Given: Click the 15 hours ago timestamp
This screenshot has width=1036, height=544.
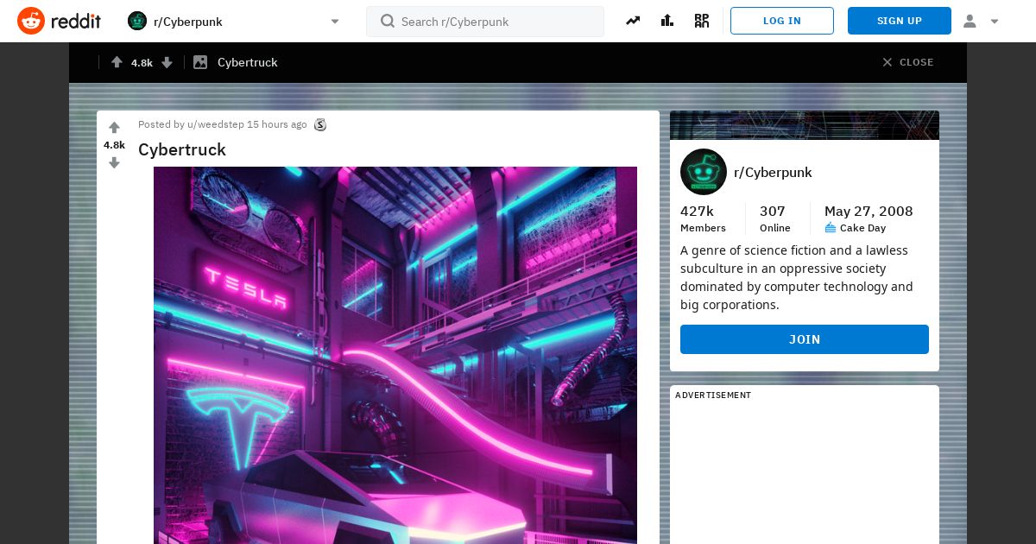Looking at the screenshot, I should pos(277,124).
